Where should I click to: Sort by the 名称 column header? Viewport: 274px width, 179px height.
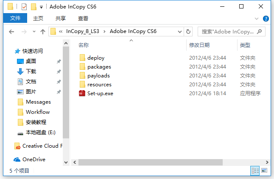(x=84, y=45)
